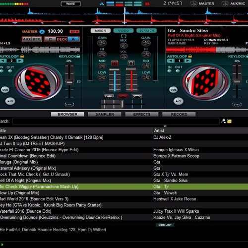Click yellow folder icon beside search
The height and width of the screenshot is (248, 248).
[229, 121]
